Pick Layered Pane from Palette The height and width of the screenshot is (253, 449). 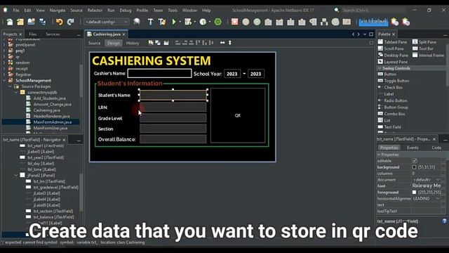(393, 62)
